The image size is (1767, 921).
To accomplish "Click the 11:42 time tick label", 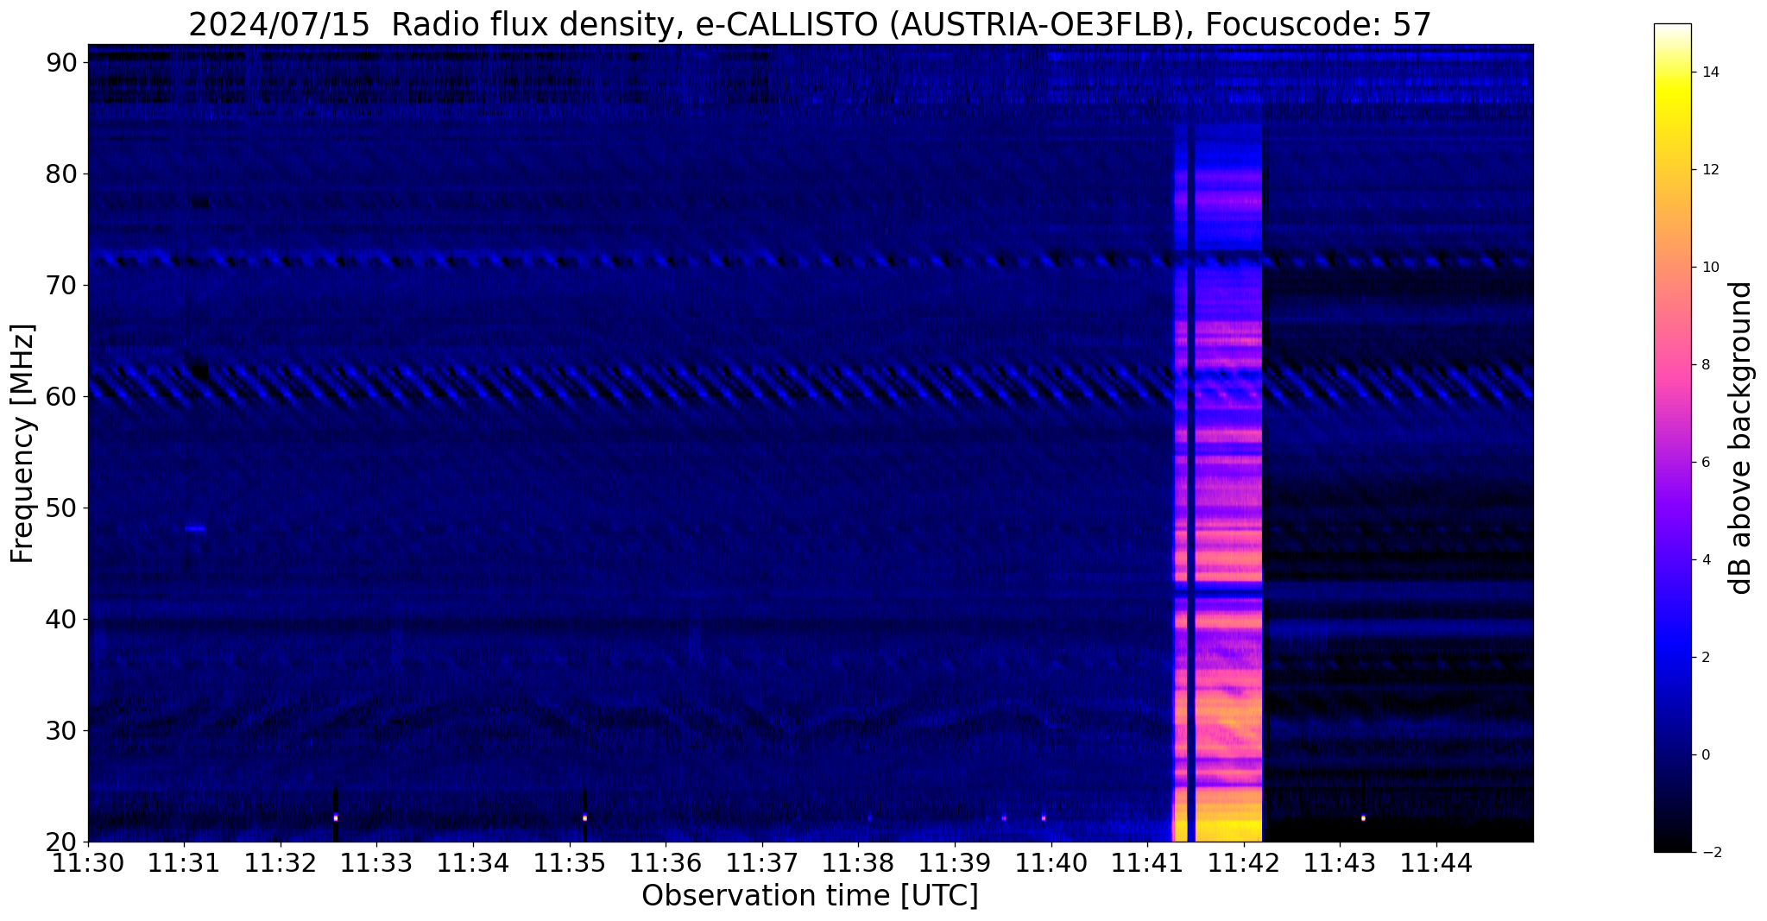I will 1244,863.
